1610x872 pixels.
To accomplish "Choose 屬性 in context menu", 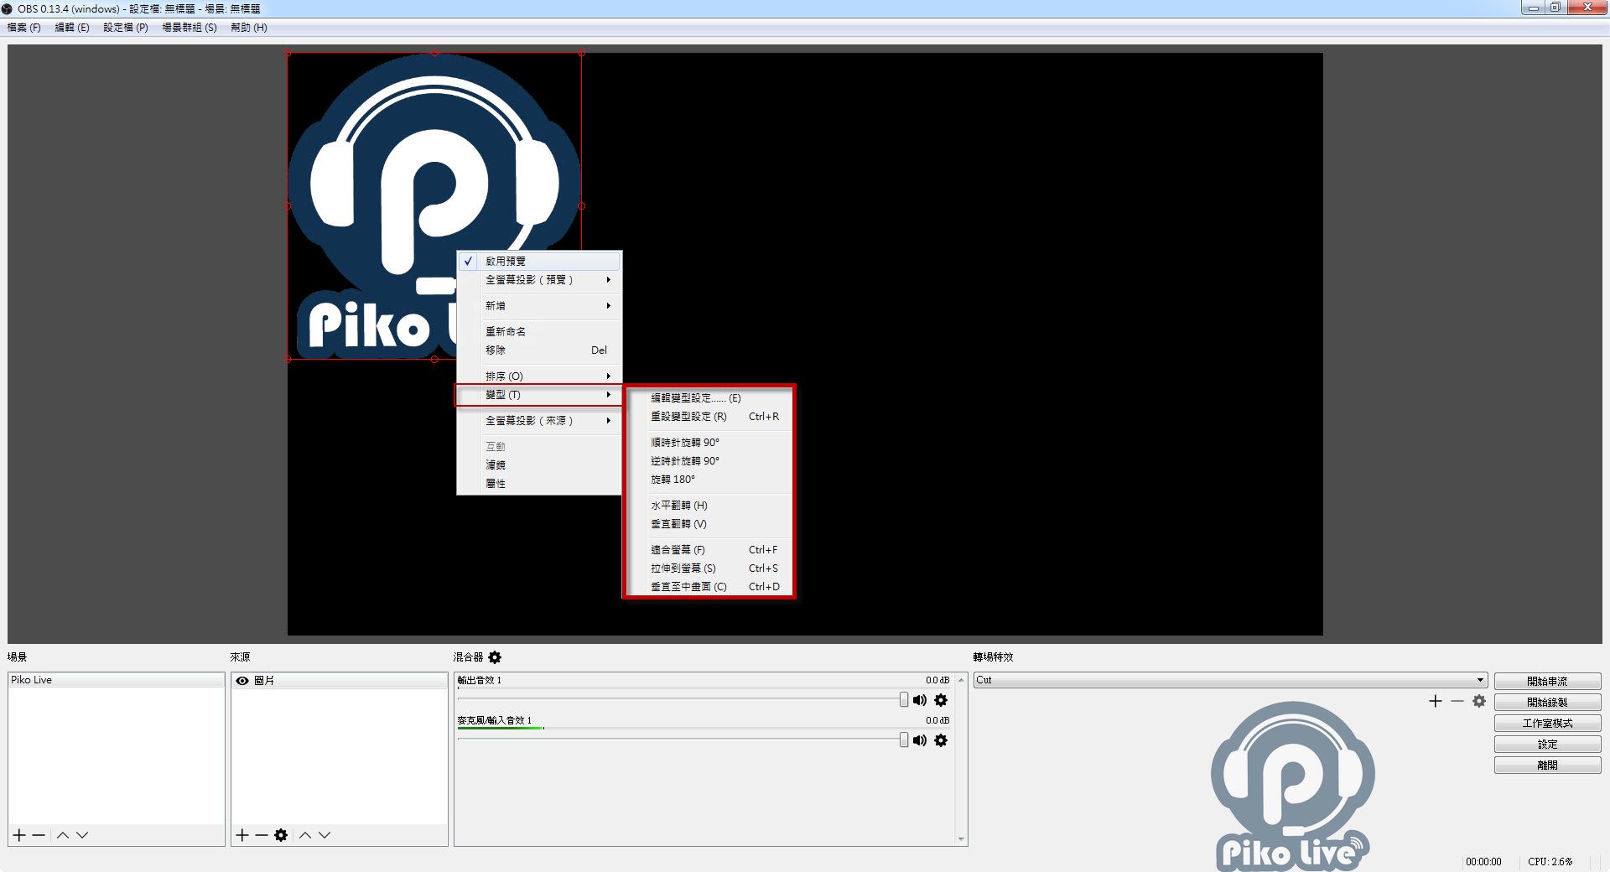I will tap(539, 484).
